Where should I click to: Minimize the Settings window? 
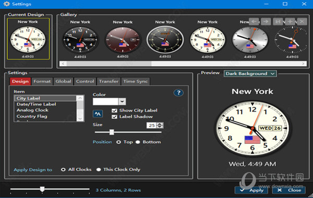click(x=266, y=4)
